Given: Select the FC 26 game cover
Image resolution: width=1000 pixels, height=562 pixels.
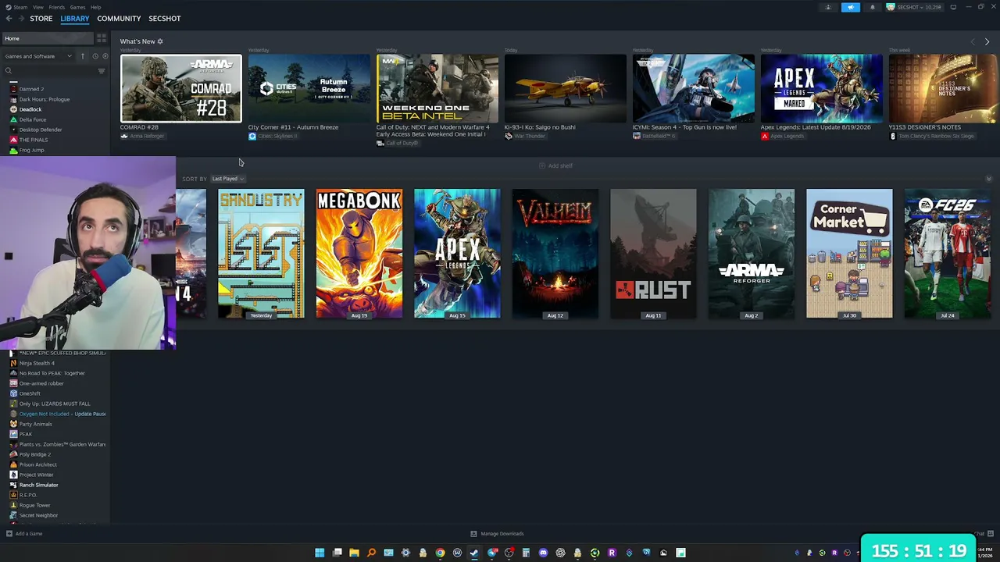Looking at the screenshot, I should click(x=948, y=254).
